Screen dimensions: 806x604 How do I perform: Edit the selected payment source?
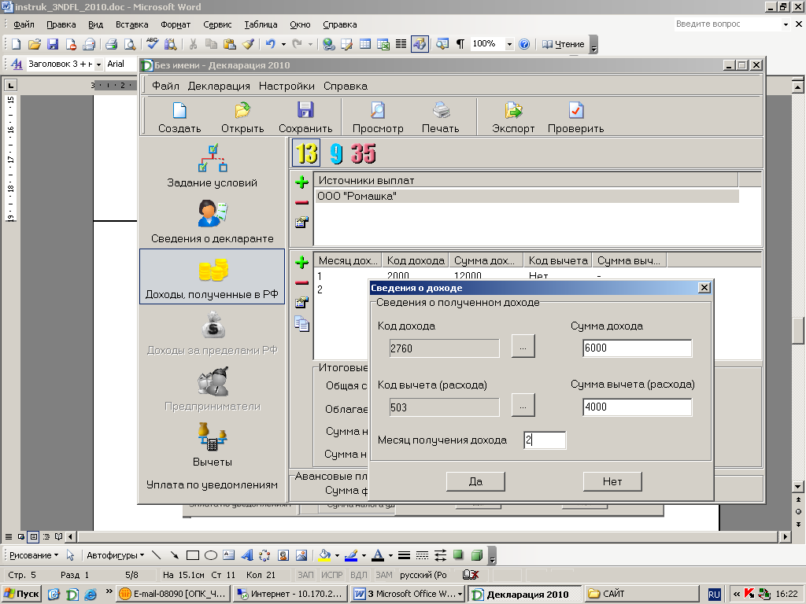301,222
